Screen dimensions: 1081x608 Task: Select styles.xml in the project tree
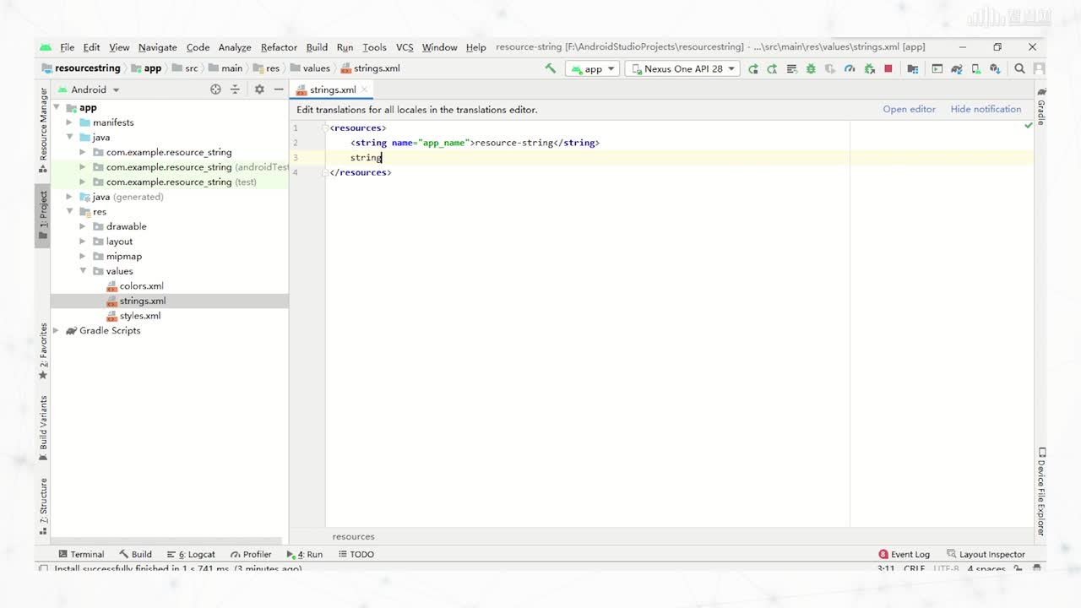pyautogui.click(x=139, y=316)
